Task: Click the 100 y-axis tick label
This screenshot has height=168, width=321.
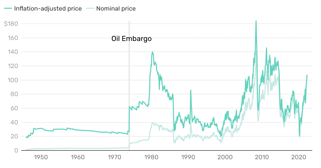Action: point(12,80)
